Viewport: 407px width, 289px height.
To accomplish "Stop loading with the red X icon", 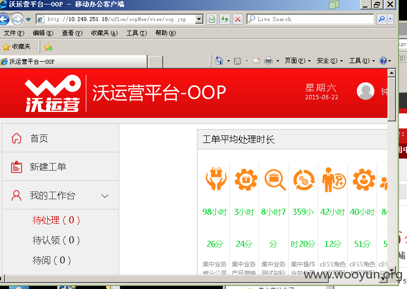I will [238, 19].
